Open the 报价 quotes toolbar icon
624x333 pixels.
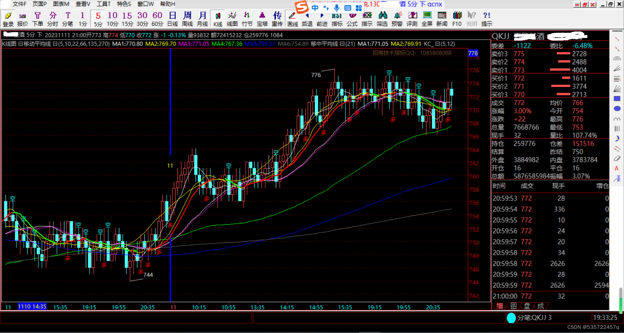point(22,19)
